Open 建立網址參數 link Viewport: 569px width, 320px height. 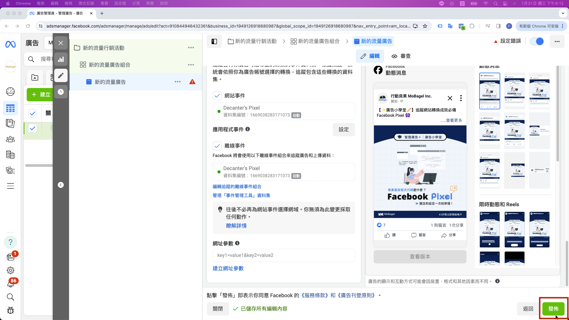(228, 268)
